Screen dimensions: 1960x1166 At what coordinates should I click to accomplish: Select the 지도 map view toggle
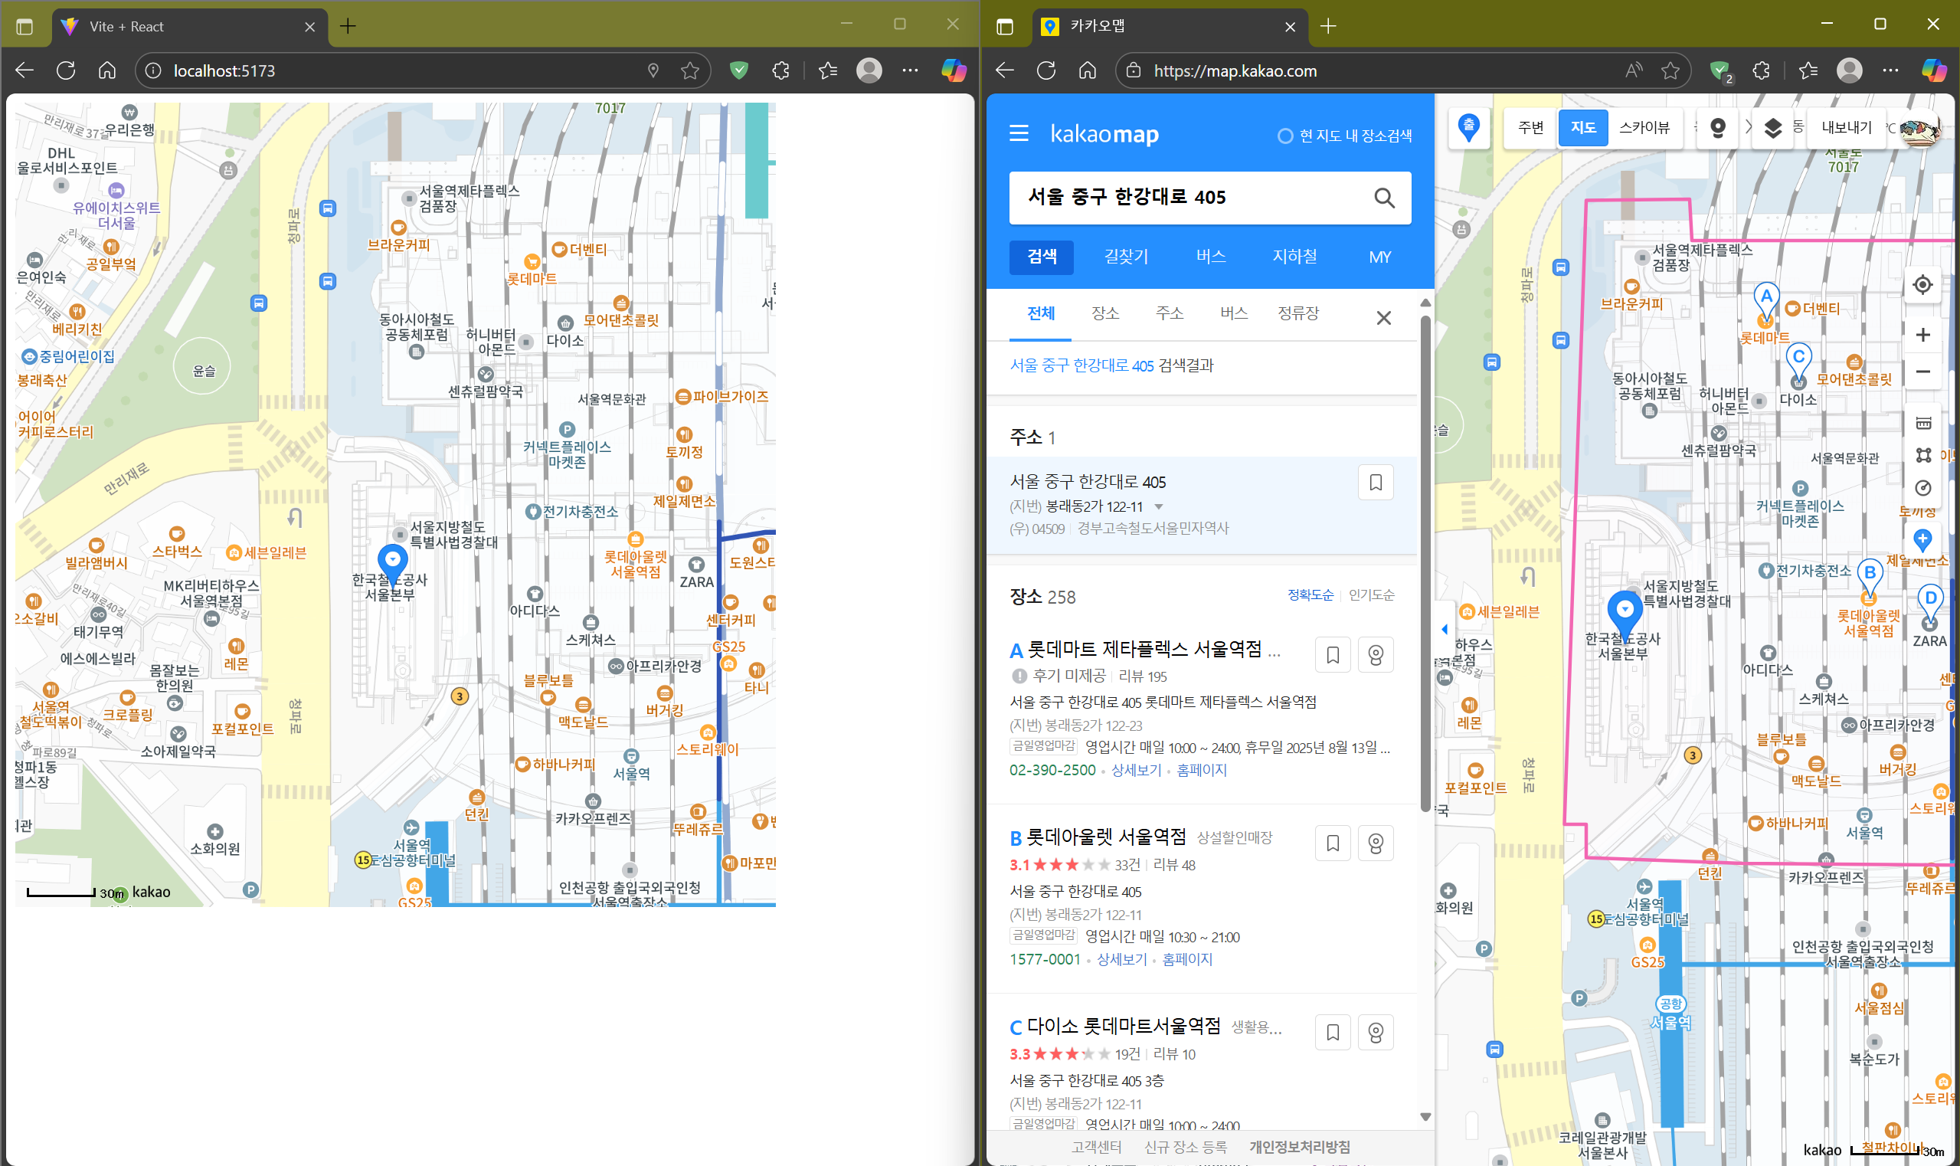coord(1582,128)
